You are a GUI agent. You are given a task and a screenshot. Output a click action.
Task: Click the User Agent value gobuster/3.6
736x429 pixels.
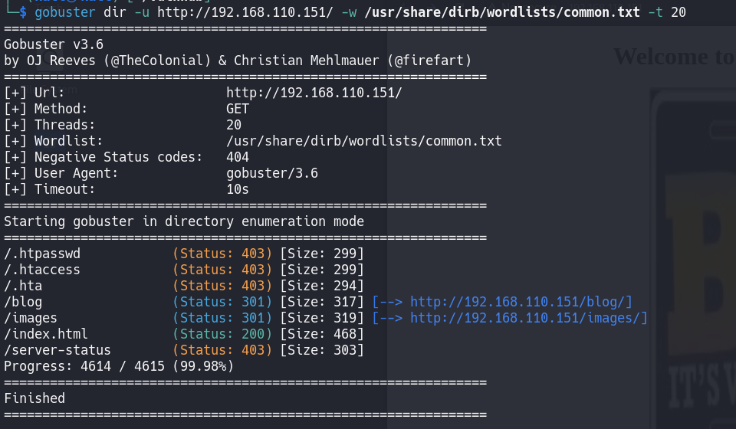[272, 173]
